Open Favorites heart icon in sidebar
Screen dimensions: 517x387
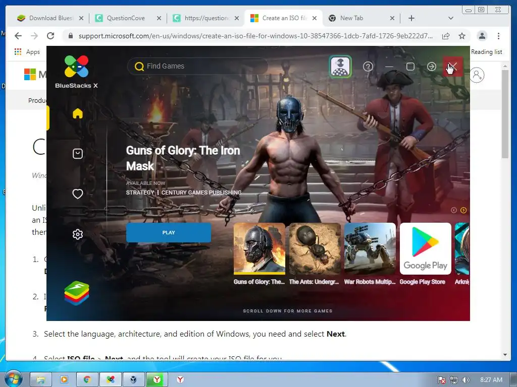click(77, 194)
